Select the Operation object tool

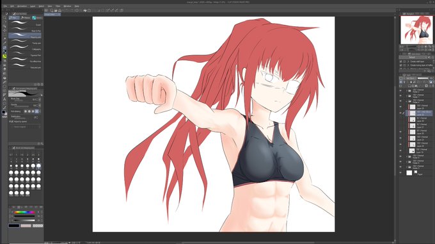coord(4,26)
